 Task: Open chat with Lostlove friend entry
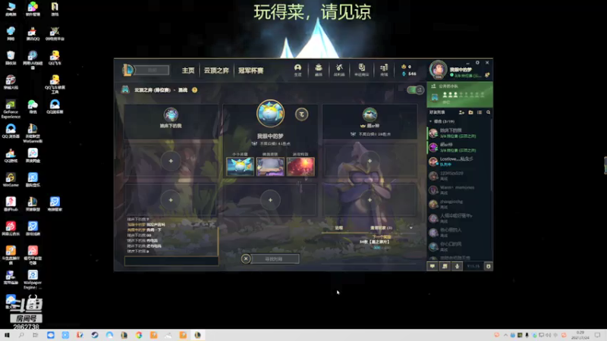click(459, 161)
